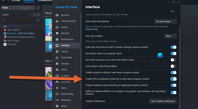This screenshot has height=109, width=198.
Task: Select Controller in settings sidebar
Action: 66,82
